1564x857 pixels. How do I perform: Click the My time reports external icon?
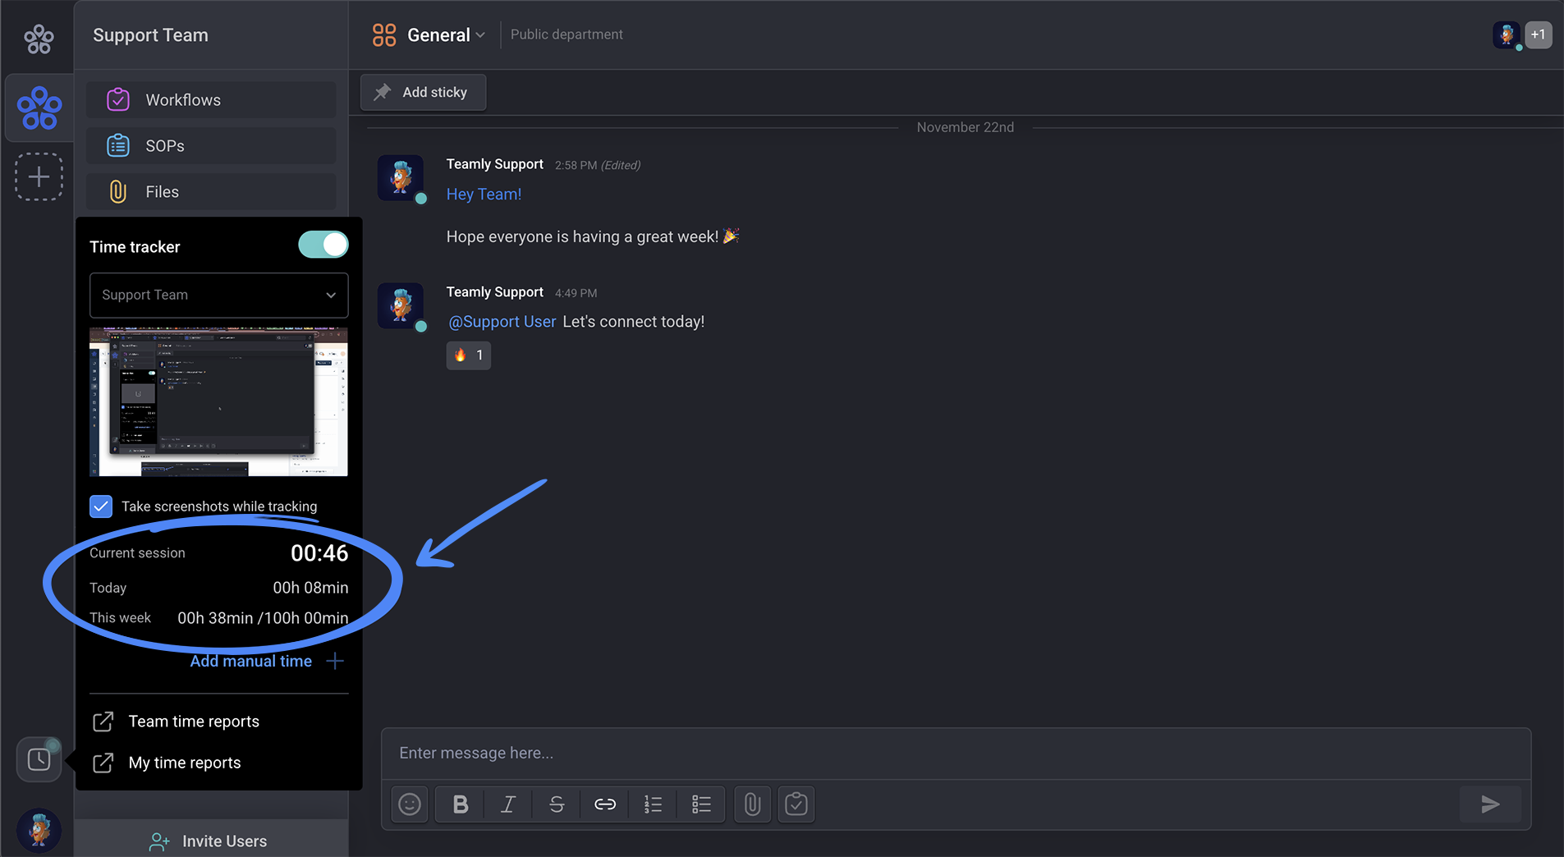[x=103, y=763]
